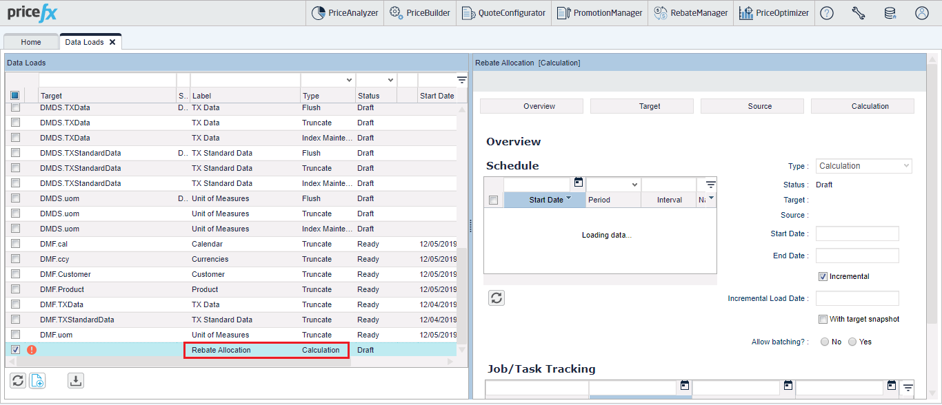Click the red error icon on the Rebate Allocation row
The height and width of the screenshot is (405, 942).
pos(32,350)
